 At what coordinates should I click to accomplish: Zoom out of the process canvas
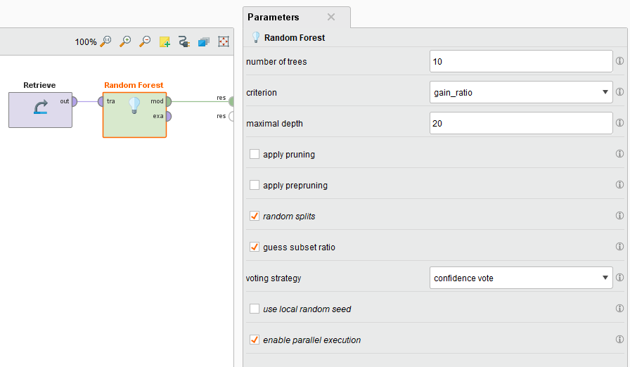[145, 41]
